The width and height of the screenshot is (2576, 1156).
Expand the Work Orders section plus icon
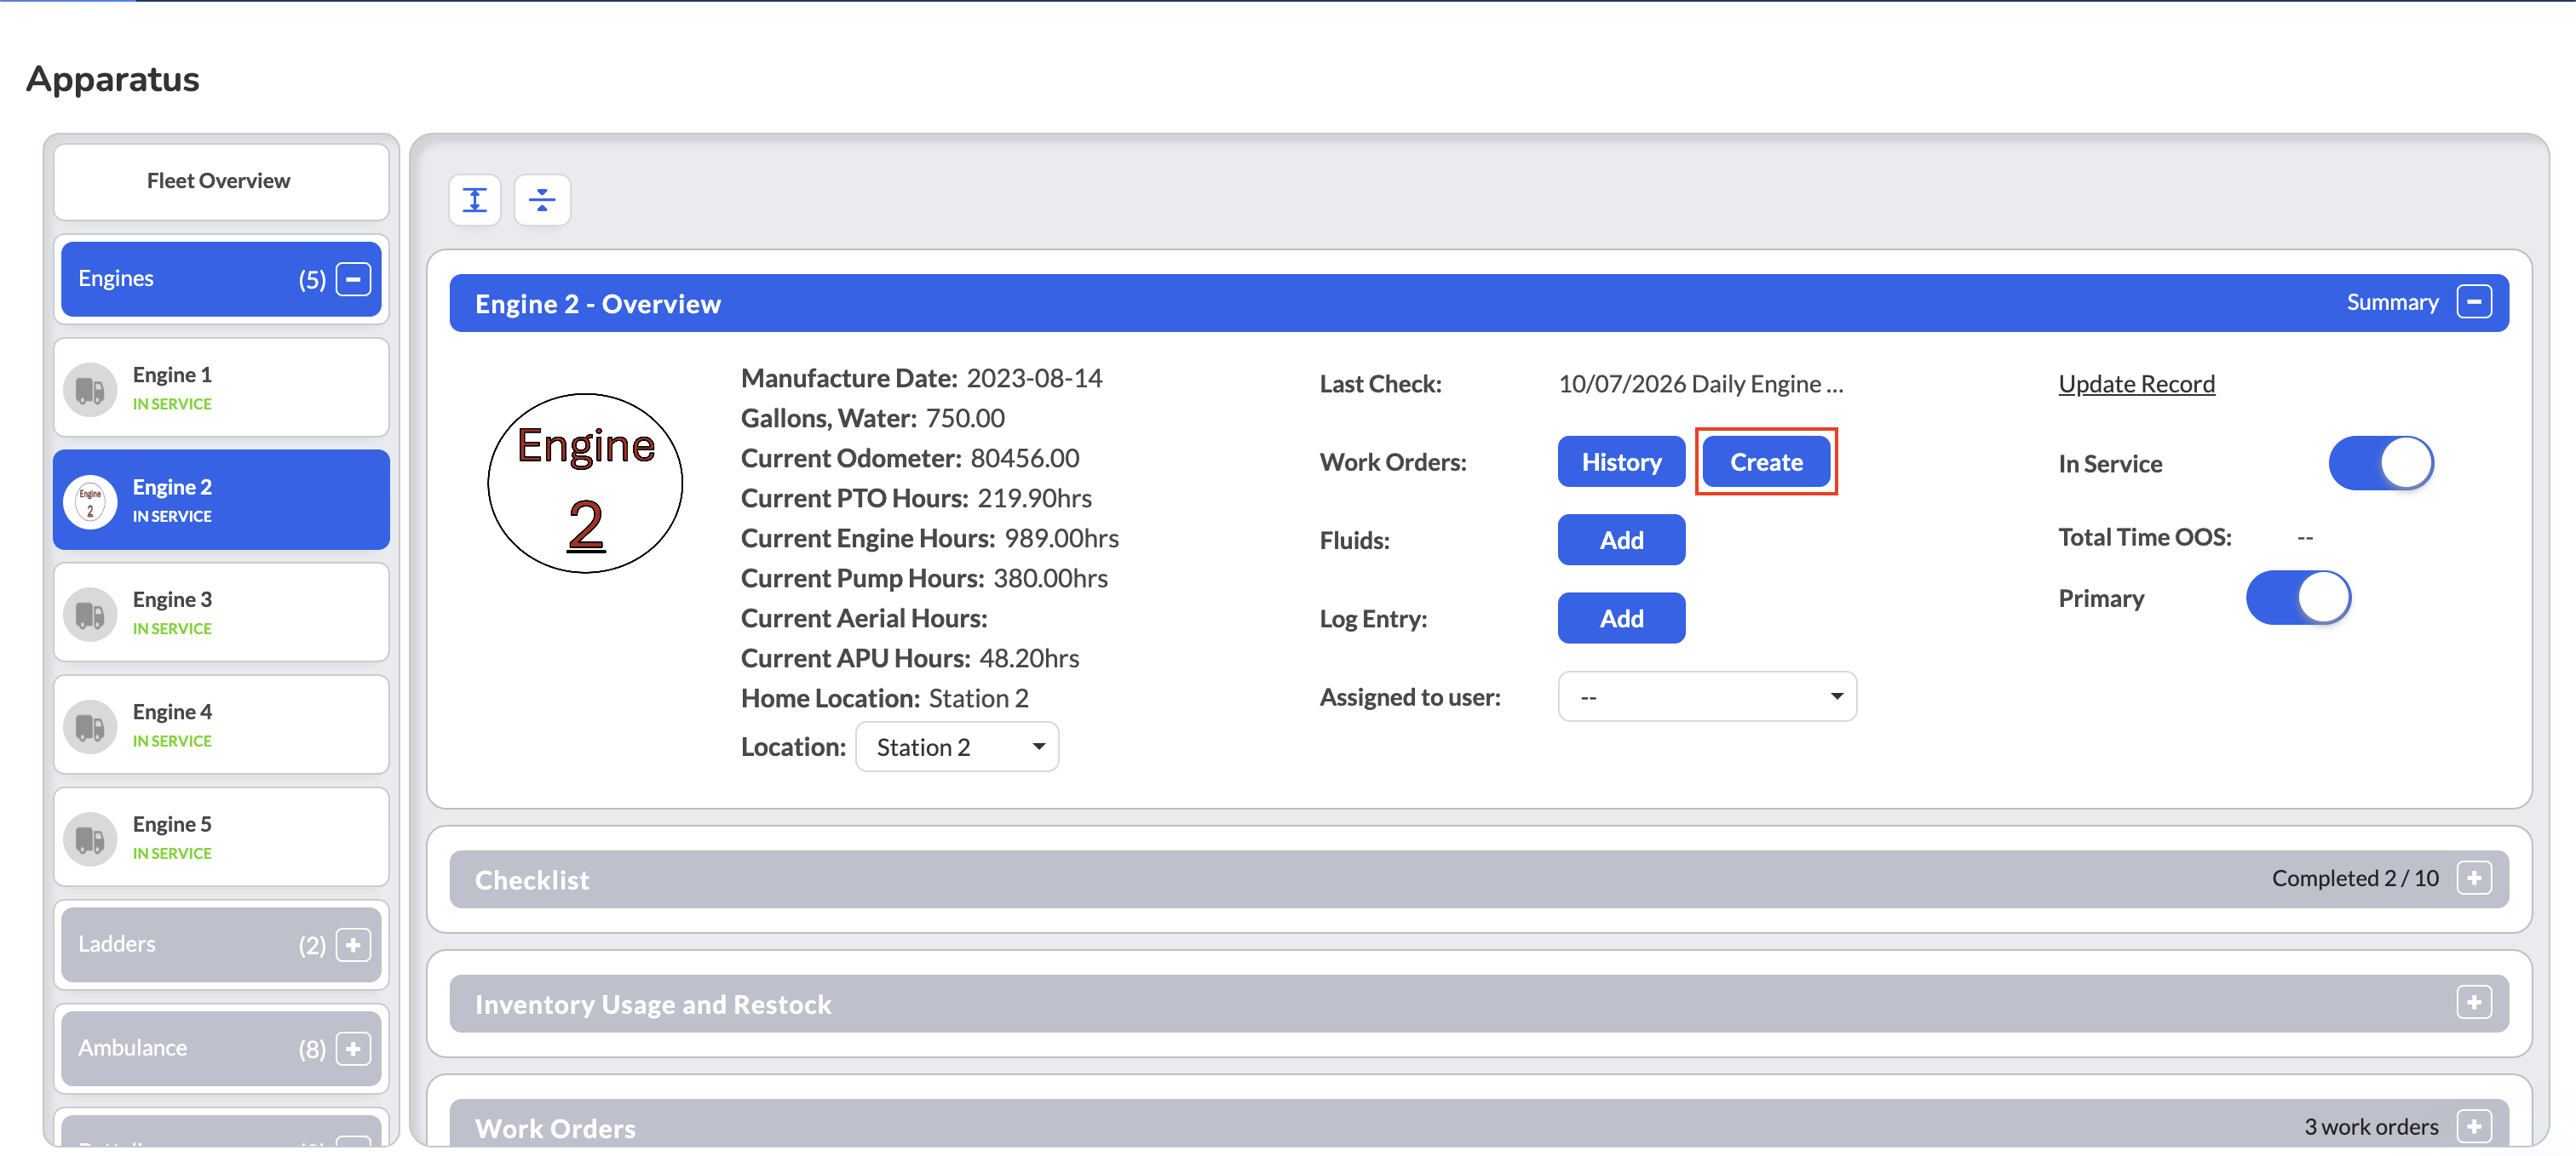pos(2474,1126)
